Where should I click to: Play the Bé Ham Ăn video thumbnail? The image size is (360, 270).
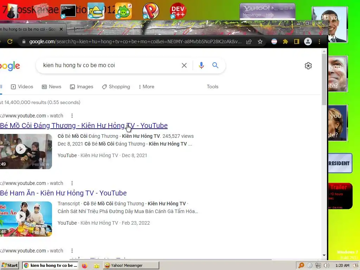[x=26, y=219]
